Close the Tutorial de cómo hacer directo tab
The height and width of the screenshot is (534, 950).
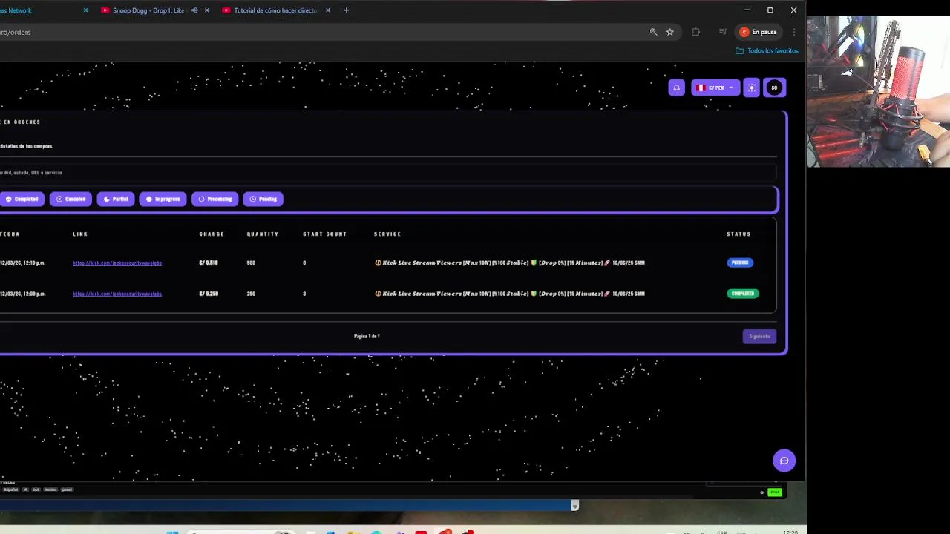point(327,10)
